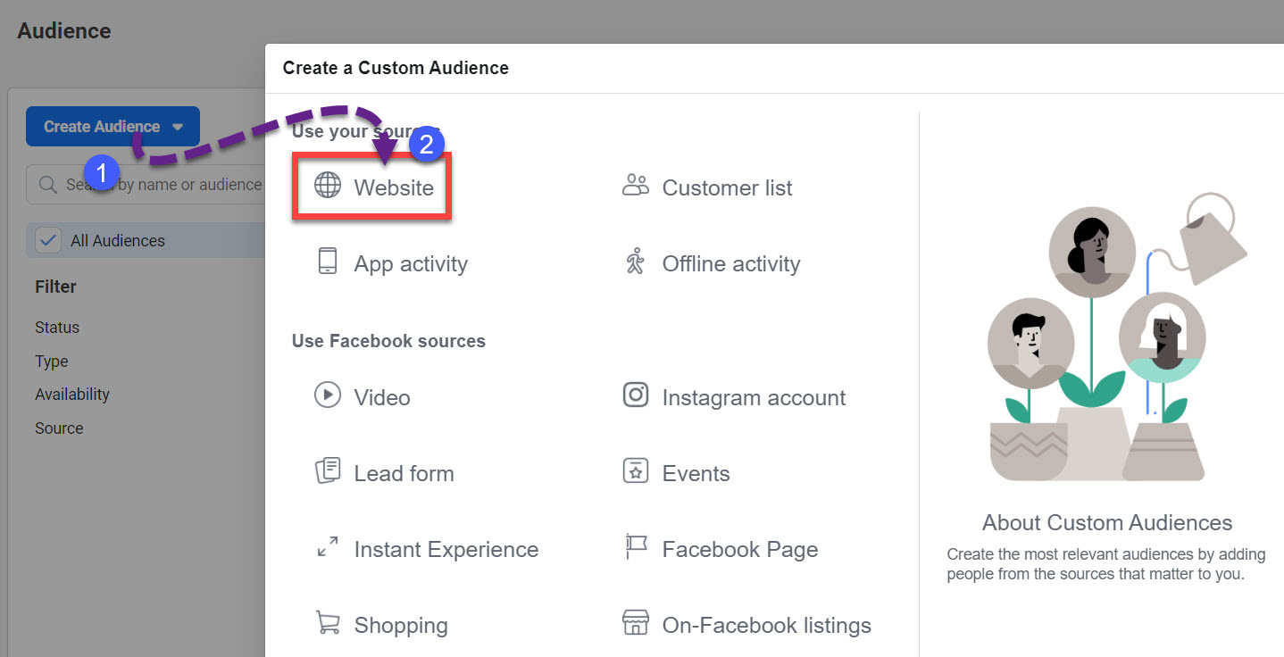Image resolution: width=1284 pixels, height=657 pixels.
Task: Choose the App activity phone icon
Action: (x=328, y=262)
